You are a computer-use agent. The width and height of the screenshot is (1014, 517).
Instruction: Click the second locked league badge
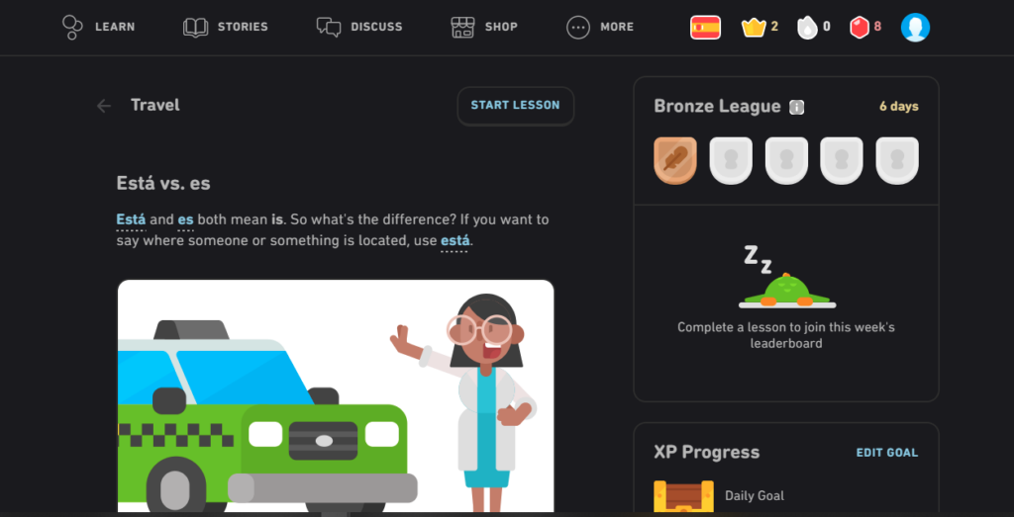pyautogui.click(x=786, y=160)
